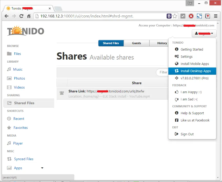Click the Bootstrap B extension icon
Viewport: 222px width, 182px height.
click(169, 16)
